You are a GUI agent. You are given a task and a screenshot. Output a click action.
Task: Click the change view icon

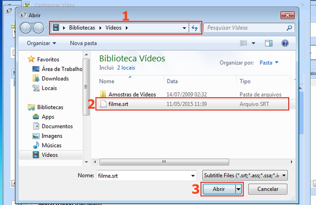[243, 43]
